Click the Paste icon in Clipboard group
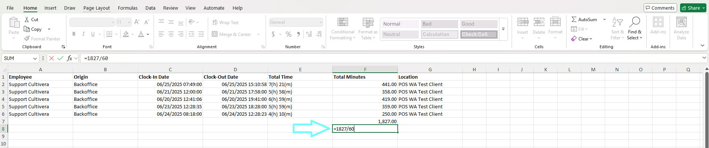 pyautogui.click(x=14, y=23)
